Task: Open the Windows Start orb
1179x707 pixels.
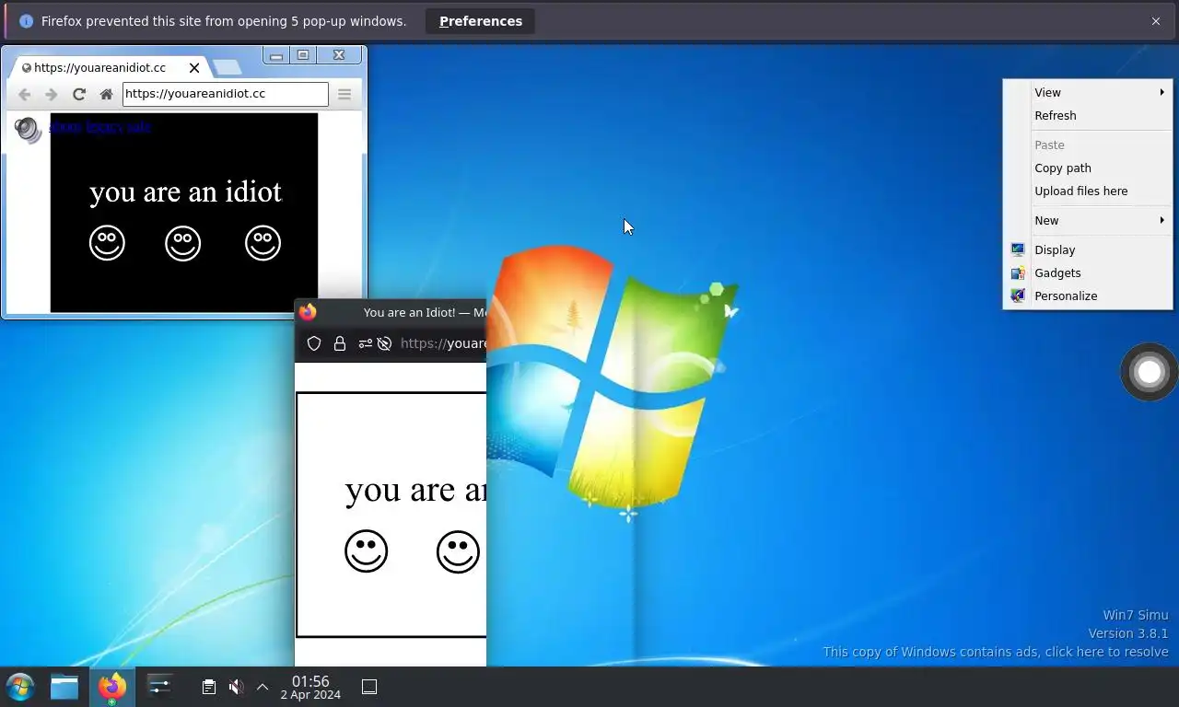Action: tap(20, 687)
